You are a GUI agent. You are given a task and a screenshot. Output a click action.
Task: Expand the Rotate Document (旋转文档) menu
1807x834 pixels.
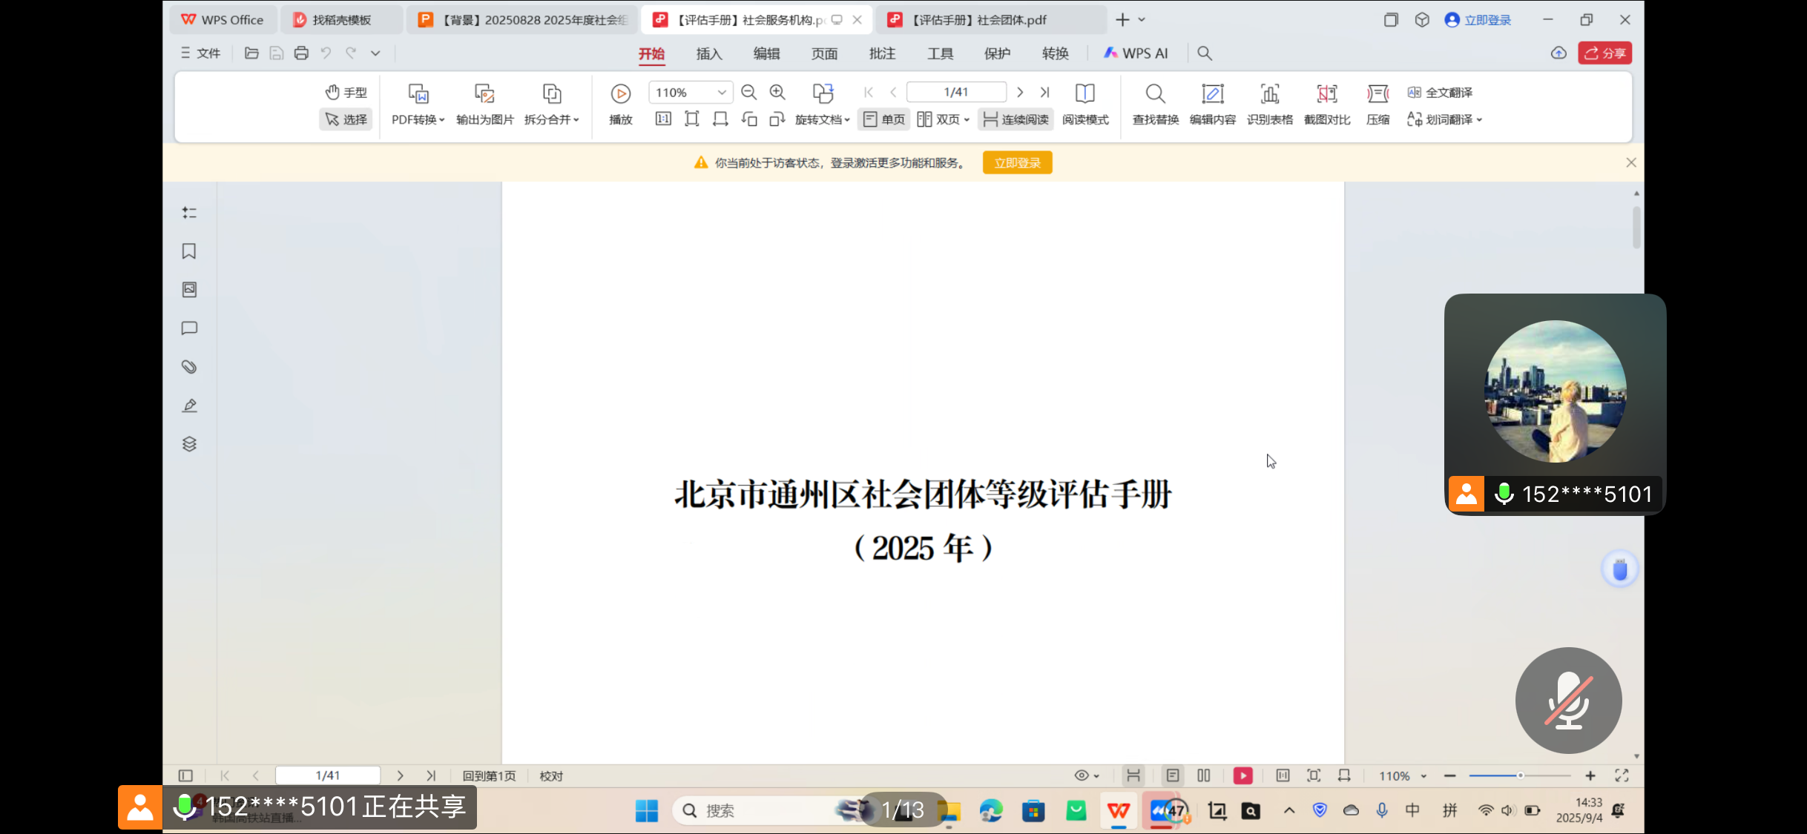click(x=822, y=119)
